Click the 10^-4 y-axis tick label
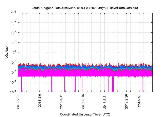Viewport: 168px width, 117px height. pyautogui.click(x=13, y=92)
